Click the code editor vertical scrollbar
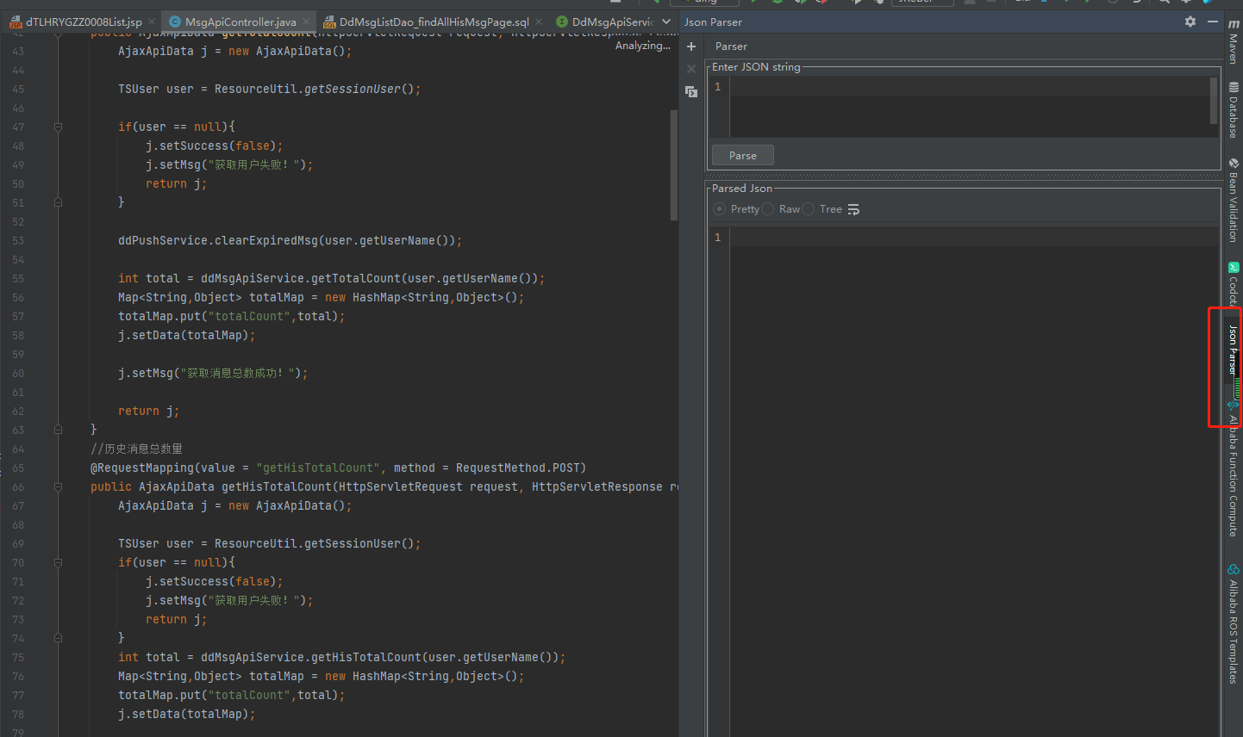Image resolution: width=1243 pixels, height=737 pixels. click(x=674, y=165)
